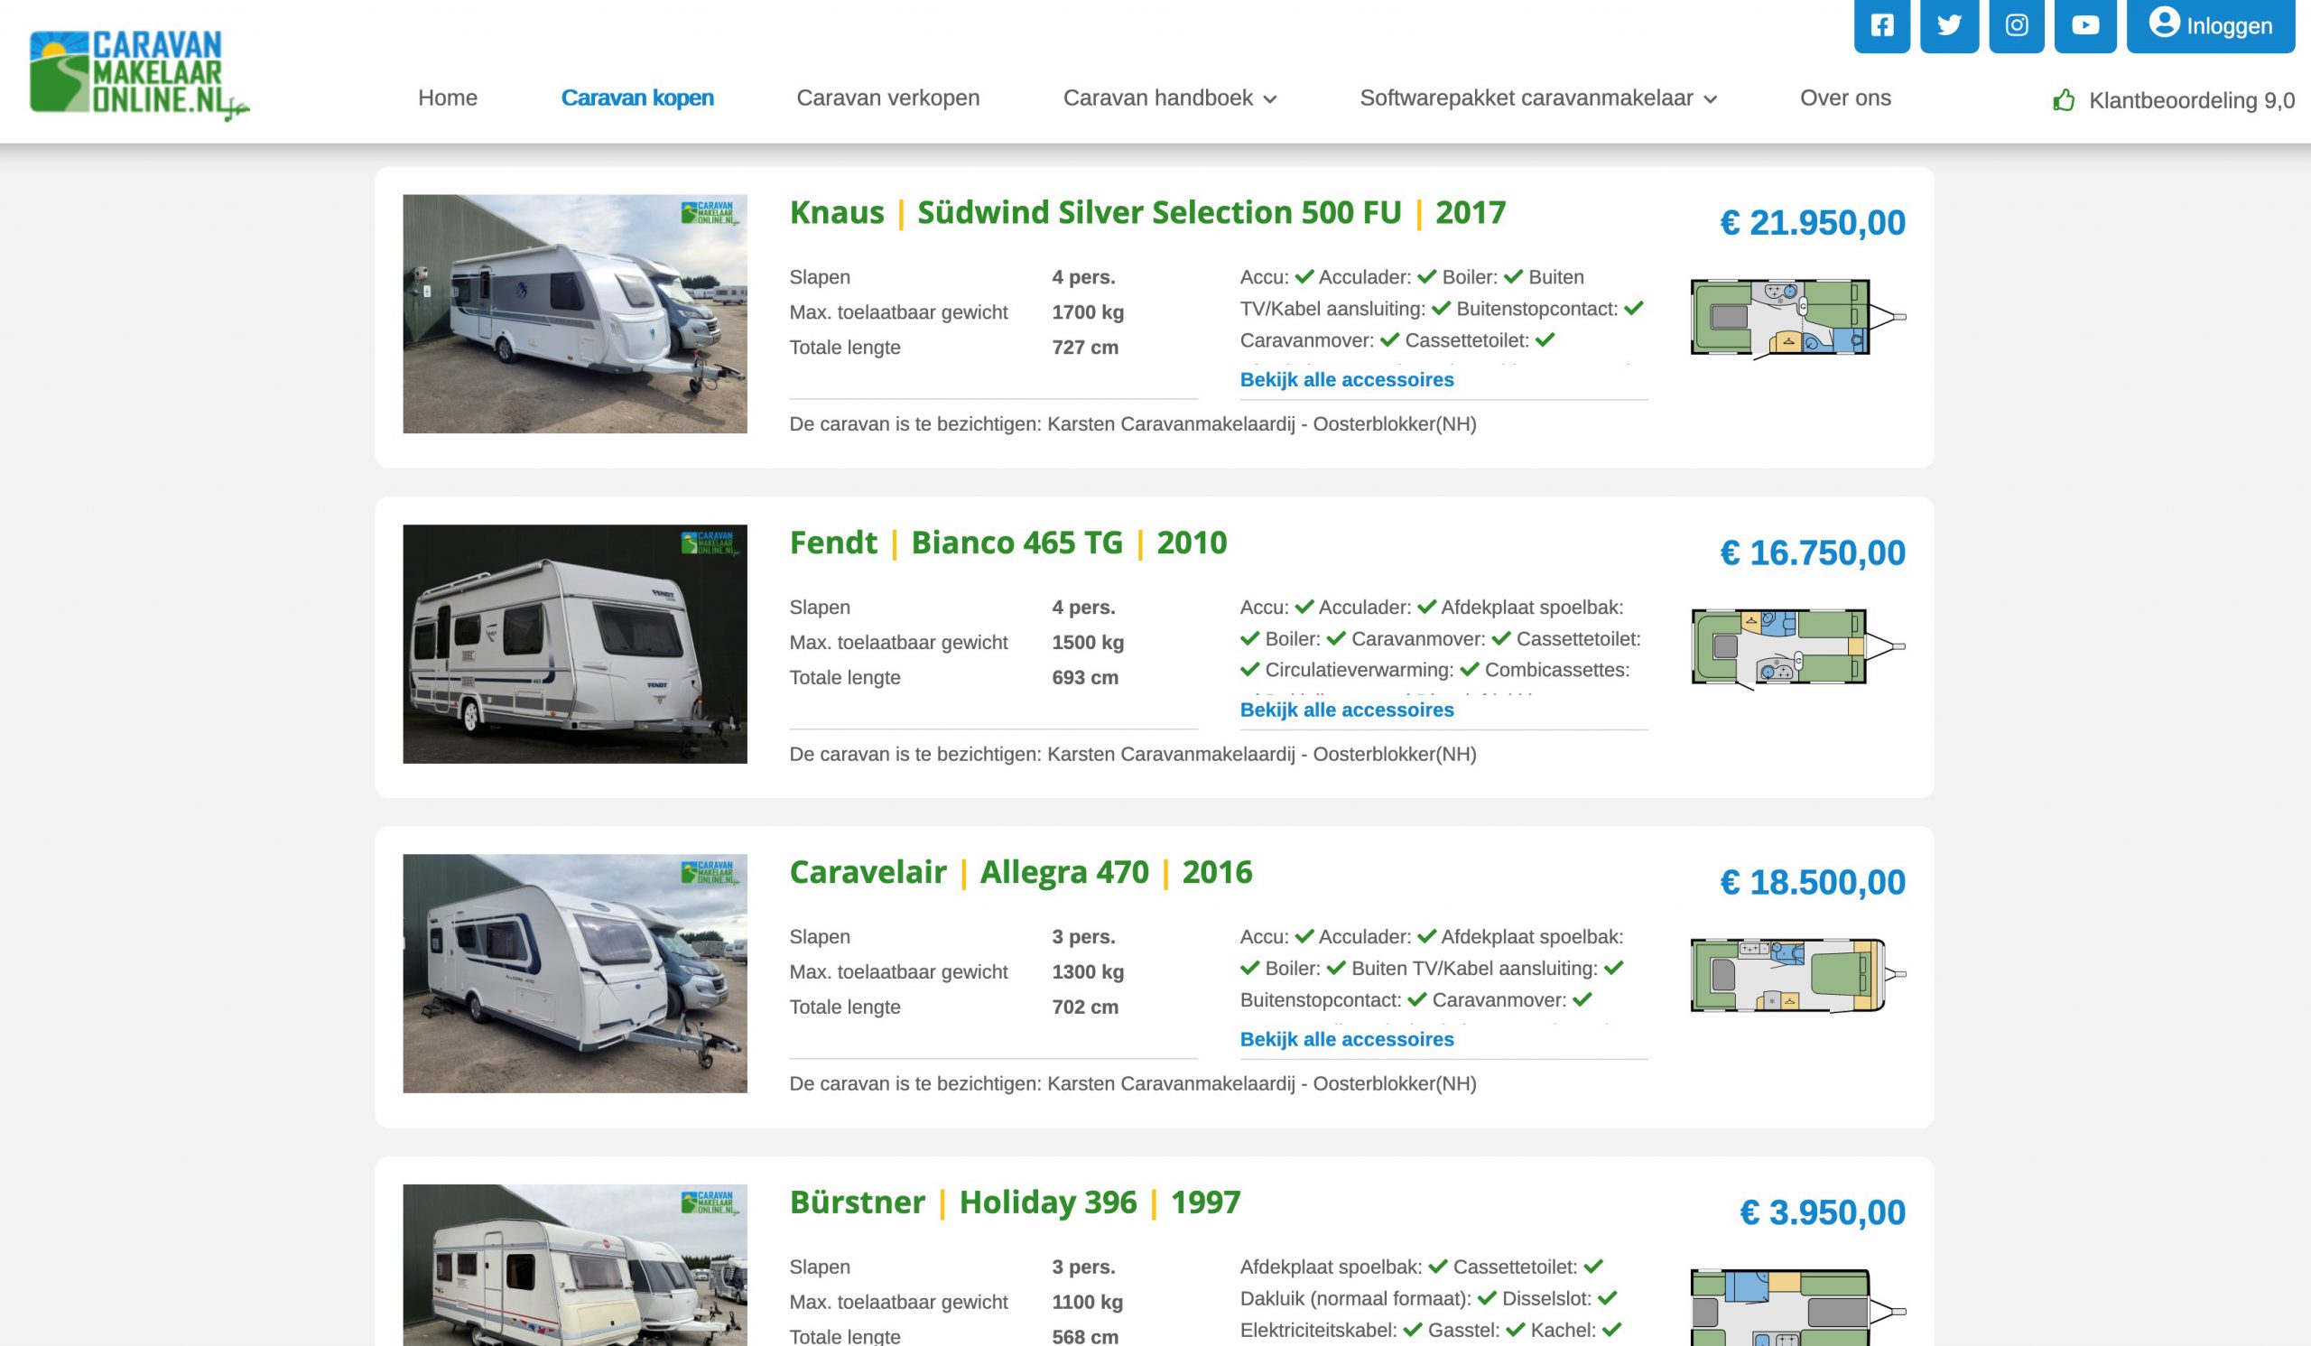Open the Facebook social icon
Image resolution: width=2311 pixels, height=1346 pixels.
pos(1882,24)
